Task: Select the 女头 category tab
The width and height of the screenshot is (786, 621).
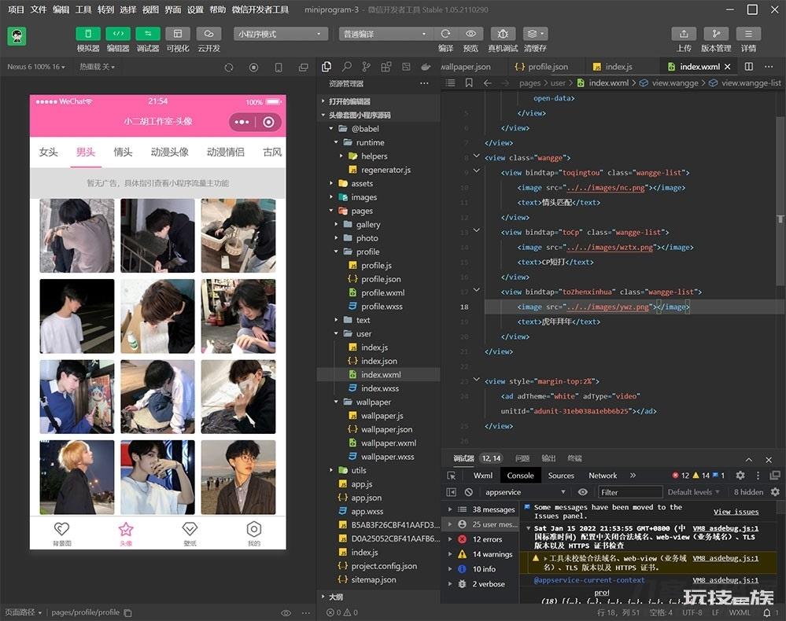Action: coord(49,152)
